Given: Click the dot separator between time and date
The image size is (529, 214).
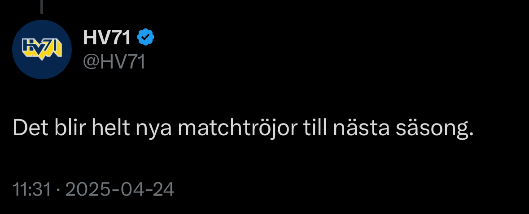Looking at the screenshot, I should coord(58,190).
